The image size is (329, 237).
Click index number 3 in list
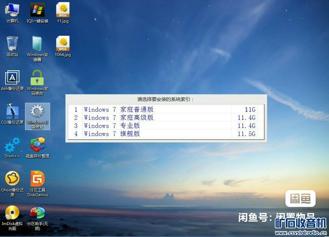pyautogui.click(x=76, y=126)
